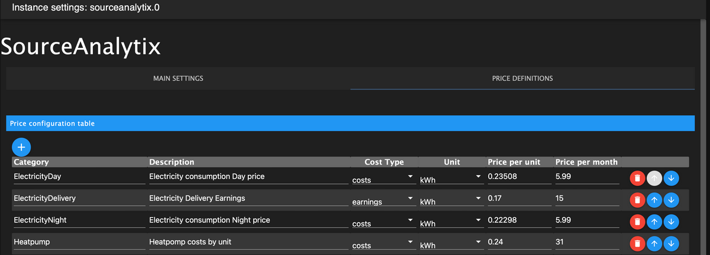Switch to Main Settings tab
This screenshot has width=710, height=255.
(178, 78)
